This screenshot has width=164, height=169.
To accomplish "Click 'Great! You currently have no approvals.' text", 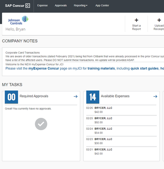I will pos(28,109).
